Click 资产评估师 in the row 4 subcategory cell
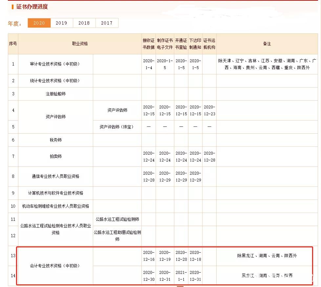 (117, 110)
